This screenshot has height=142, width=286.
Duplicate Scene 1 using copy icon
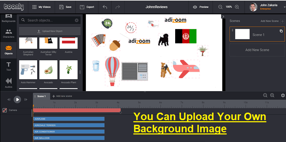click(x=281, y=31)
